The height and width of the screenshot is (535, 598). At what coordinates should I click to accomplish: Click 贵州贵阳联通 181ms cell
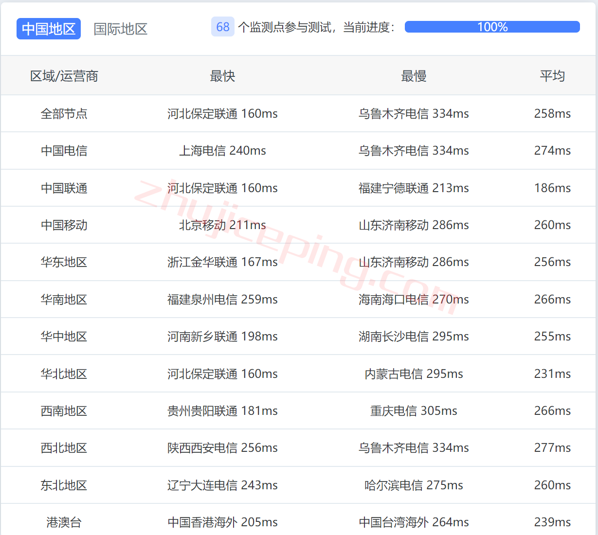(222, 410)
